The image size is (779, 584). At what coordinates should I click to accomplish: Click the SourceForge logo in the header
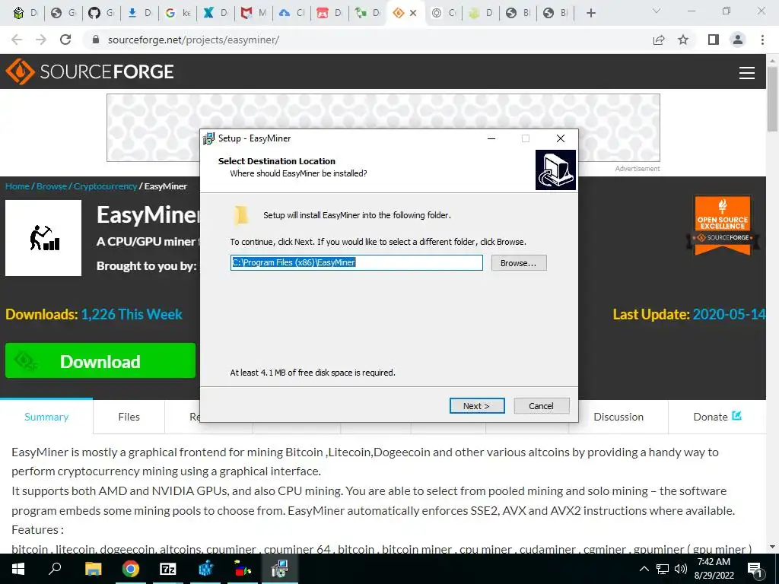point(90,71)
